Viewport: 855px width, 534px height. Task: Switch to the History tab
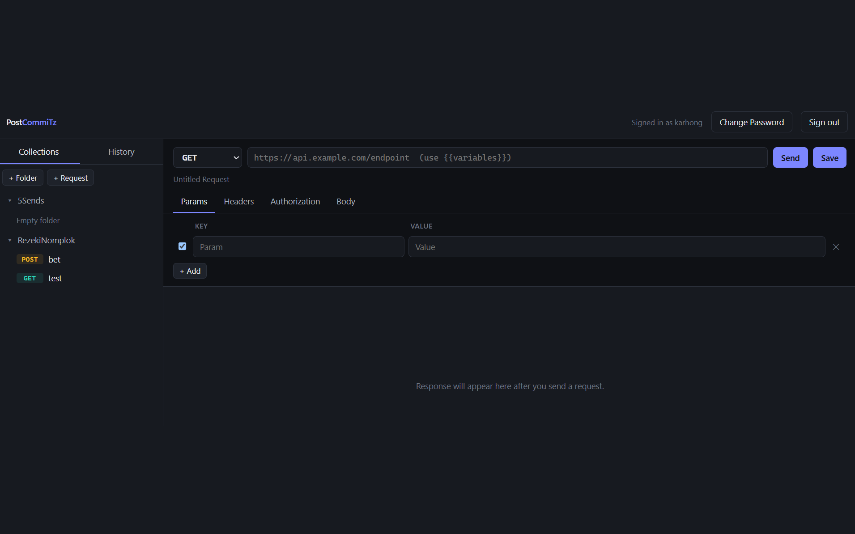point(121,152)
